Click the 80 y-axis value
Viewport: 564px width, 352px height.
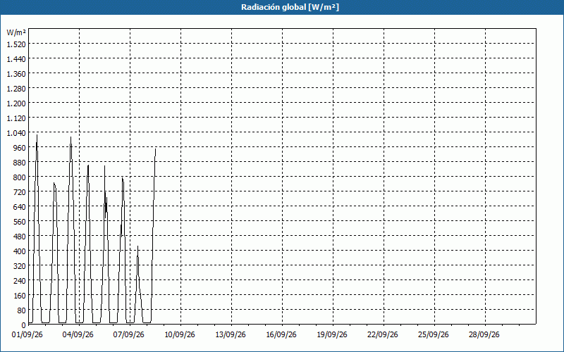point(21,310)
